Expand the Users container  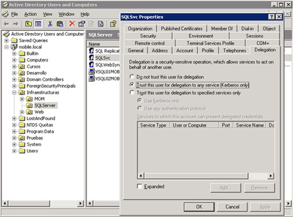point(14,151)
